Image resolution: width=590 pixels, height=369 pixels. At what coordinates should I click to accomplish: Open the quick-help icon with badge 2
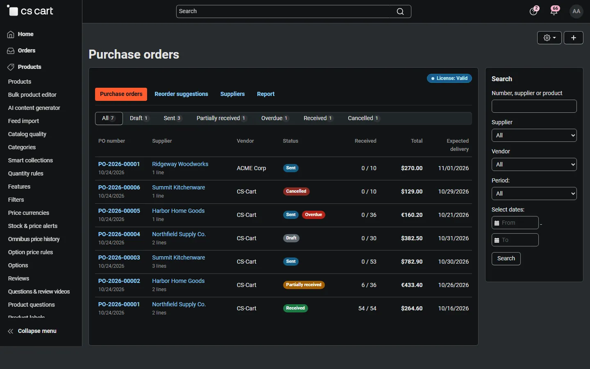pyautogui.click(x=533, y=11)
